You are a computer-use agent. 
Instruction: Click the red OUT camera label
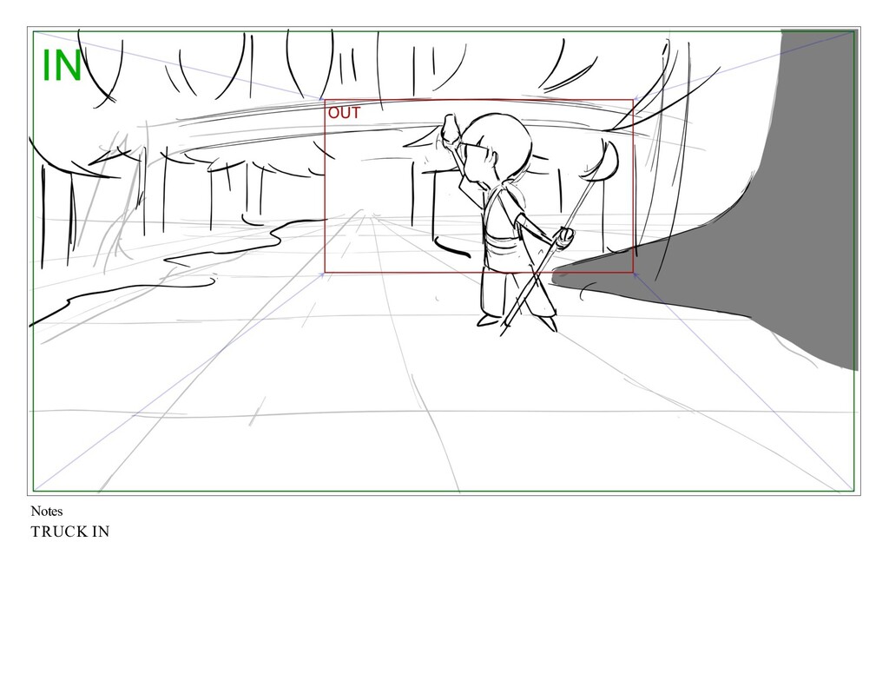344,113
